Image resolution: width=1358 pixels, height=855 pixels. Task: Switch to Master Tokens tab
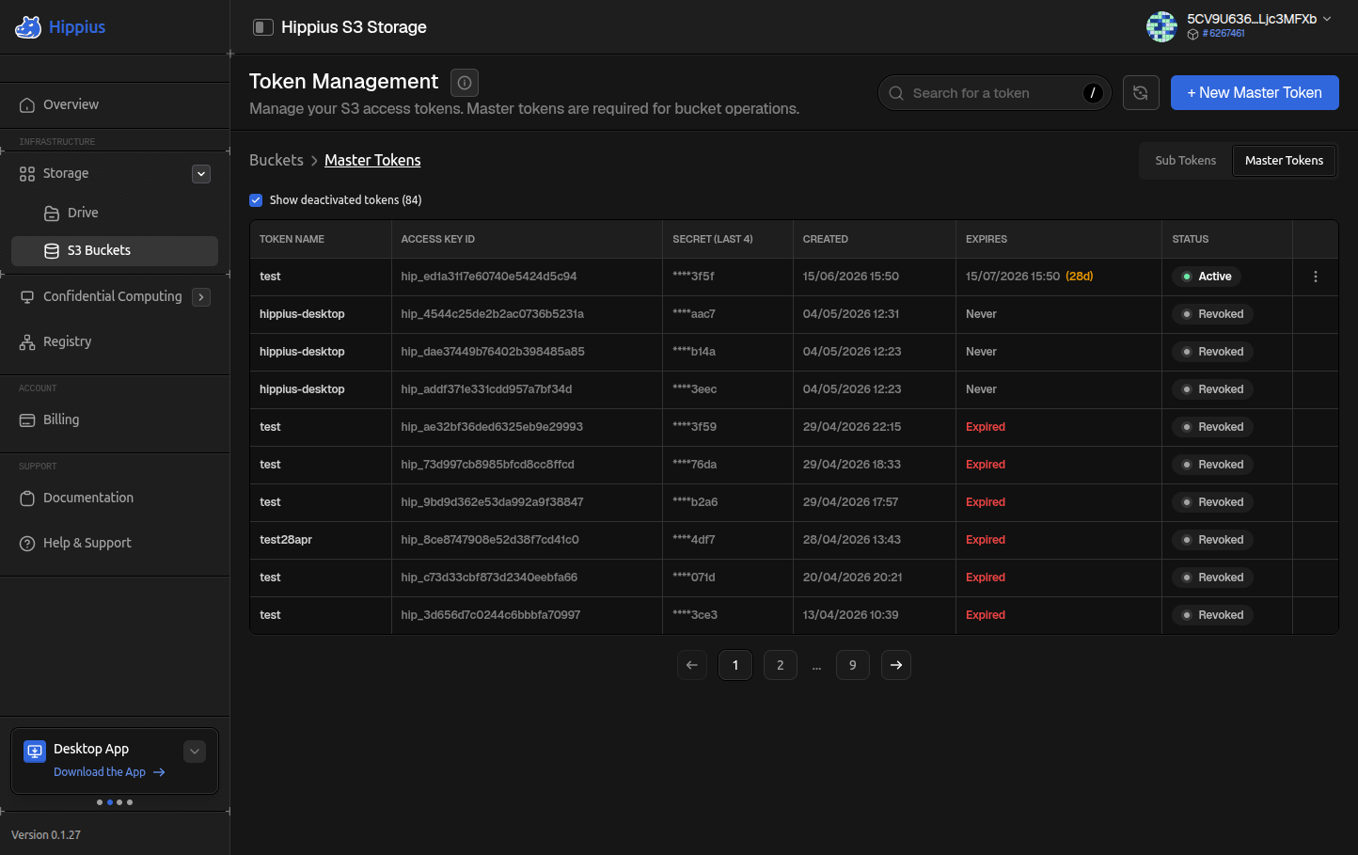pyautogui.click(x=1284, y=160)
